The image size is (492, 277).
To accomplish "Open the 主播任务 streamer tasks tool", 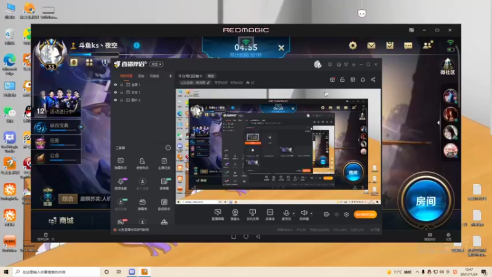I will click(164, 163).
